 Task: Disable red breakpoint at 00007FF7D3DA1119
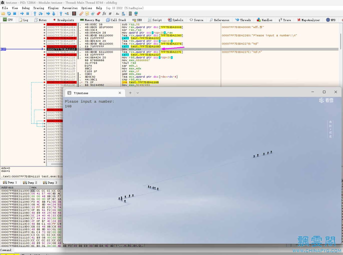coord(45,55)
